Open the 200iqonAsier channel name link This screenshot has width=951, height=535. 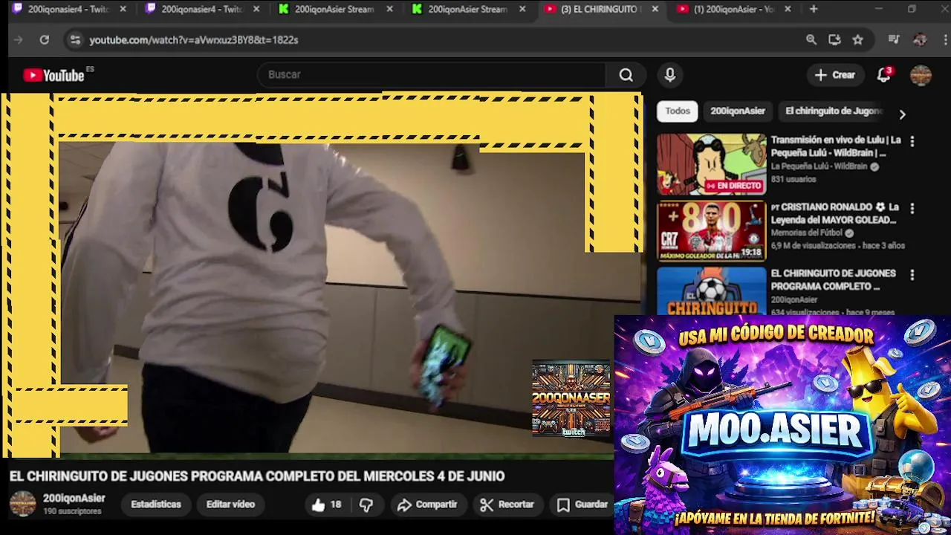pos(74,499)
